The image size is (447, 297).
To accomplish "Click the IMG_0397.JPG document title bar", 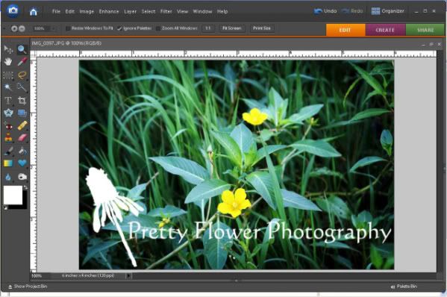I will click(x=237, y=43).
